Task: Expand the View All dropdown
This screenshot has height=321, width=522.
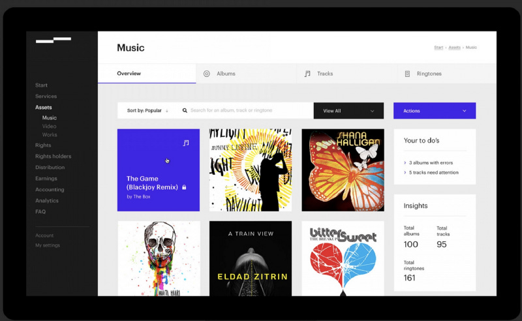Action: [x=348, y=110]
